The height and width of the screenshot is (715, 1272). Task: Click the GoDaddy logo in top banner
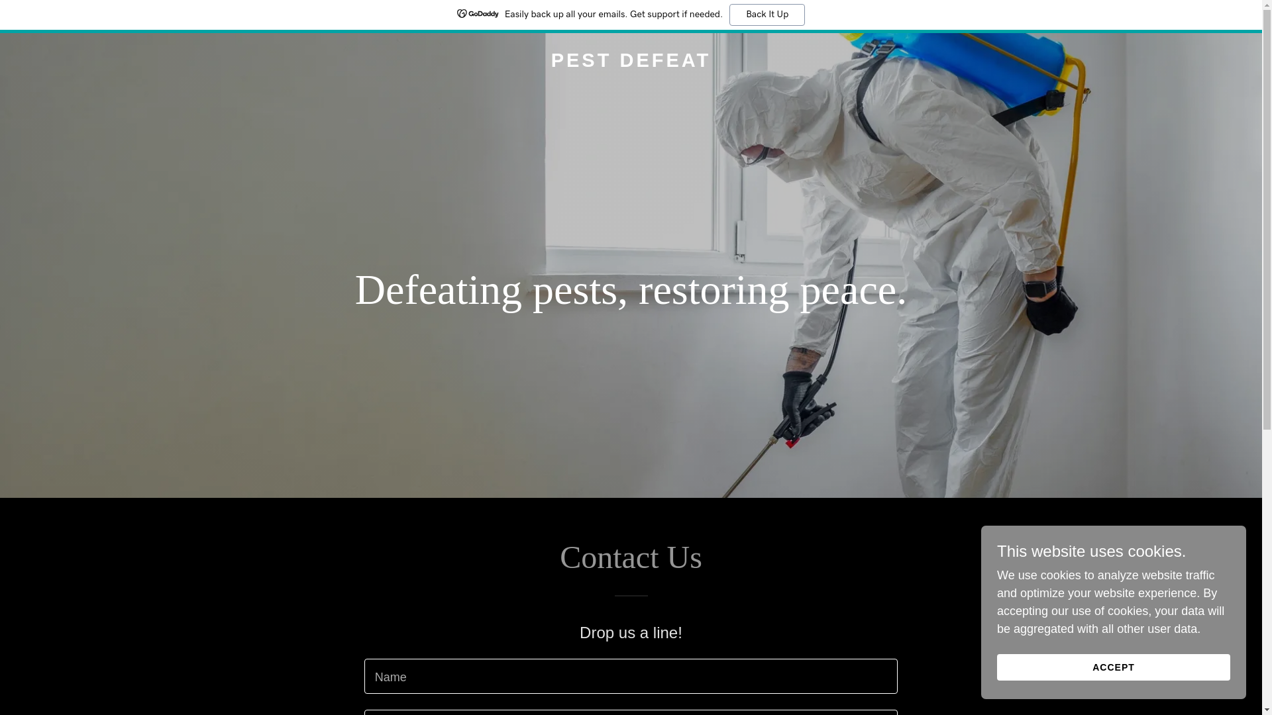(x=477, y=14)
